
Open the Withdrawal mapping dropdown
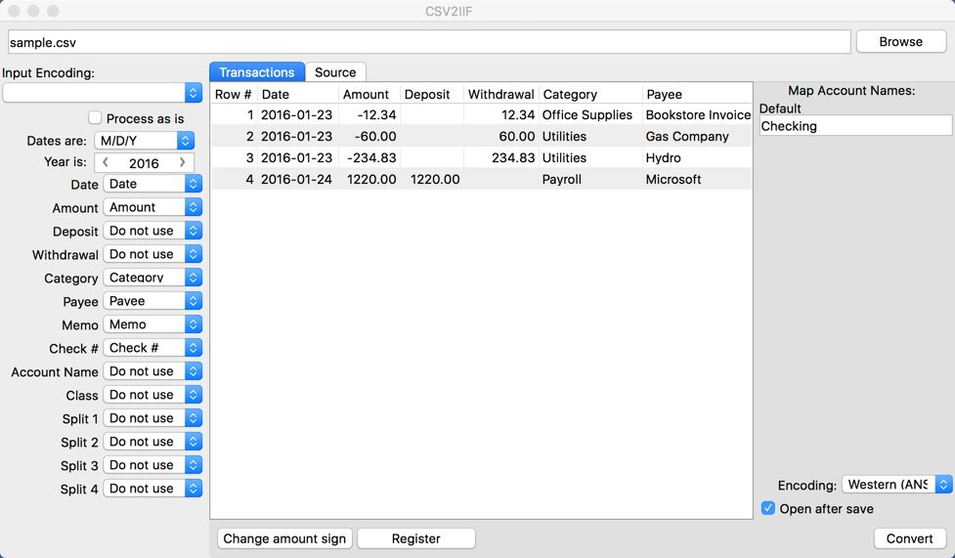pyautogui.click(x=152, y=254)
